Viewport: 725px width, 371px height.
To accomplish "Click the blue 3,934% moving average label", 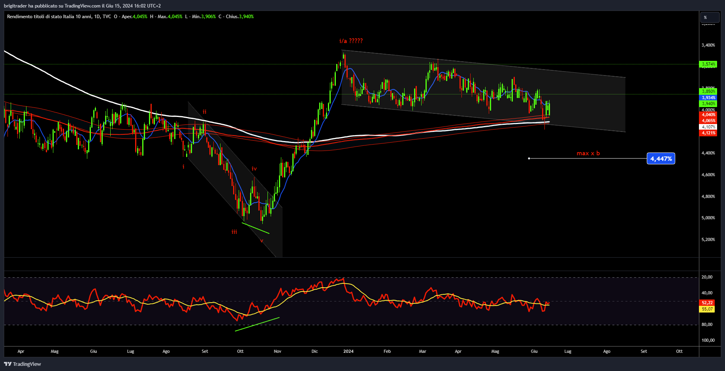I will tap(708, 98).
